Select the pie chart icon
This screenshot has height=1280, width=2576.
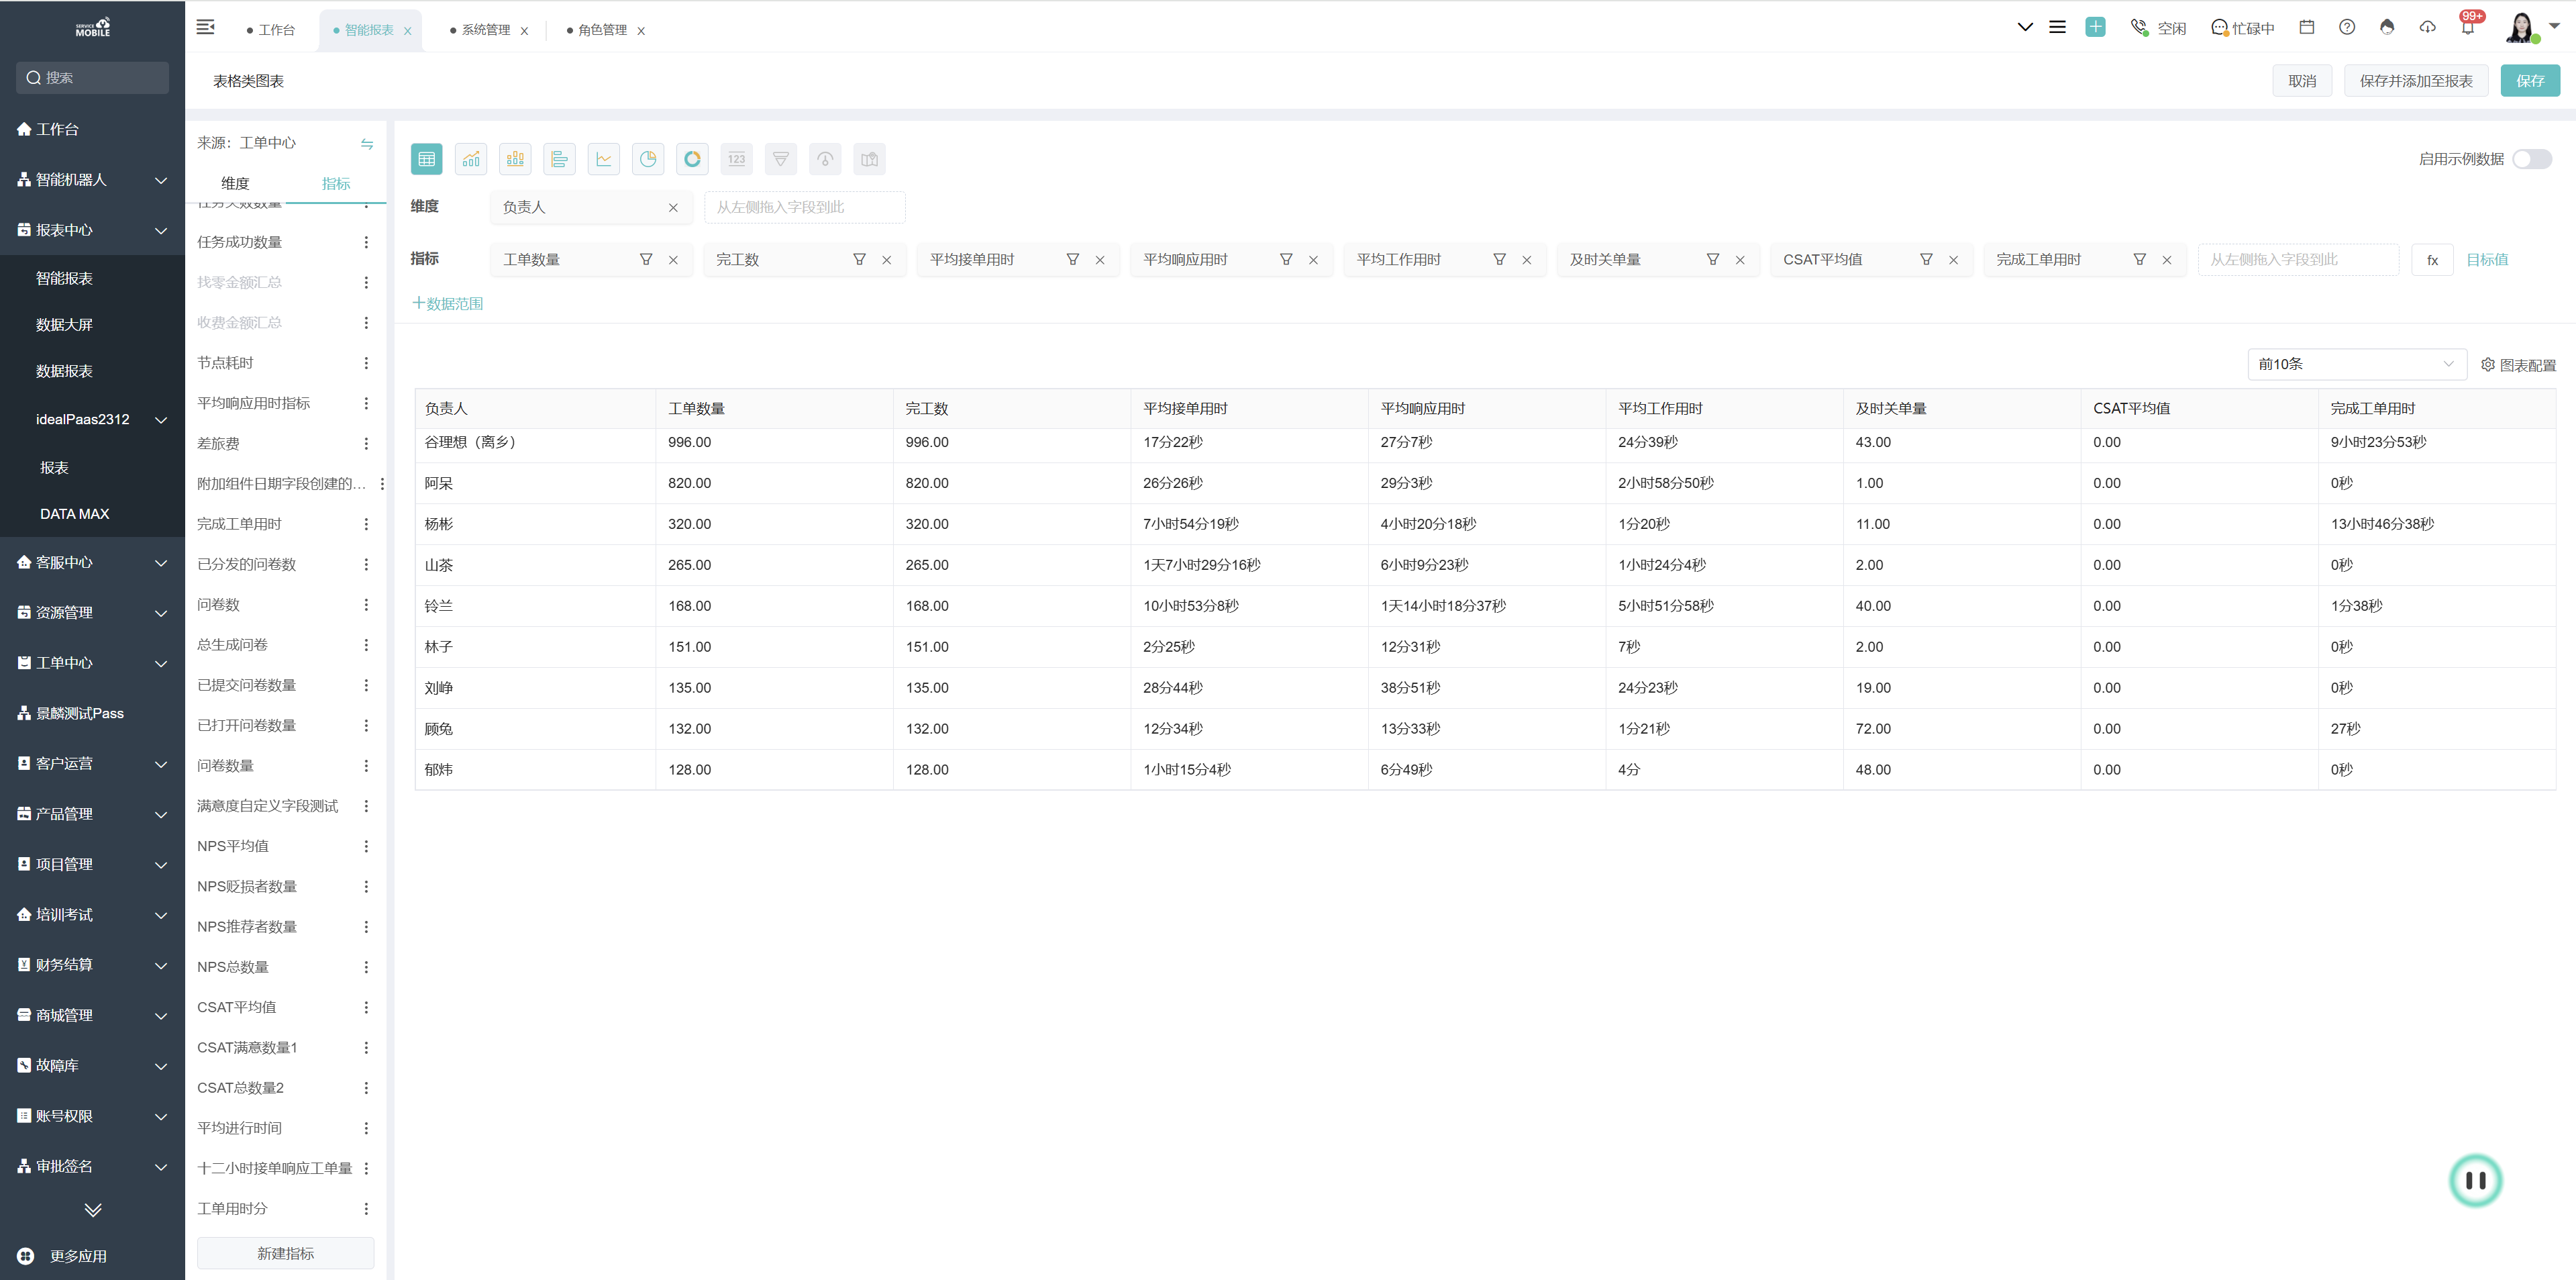pos(648,159)
